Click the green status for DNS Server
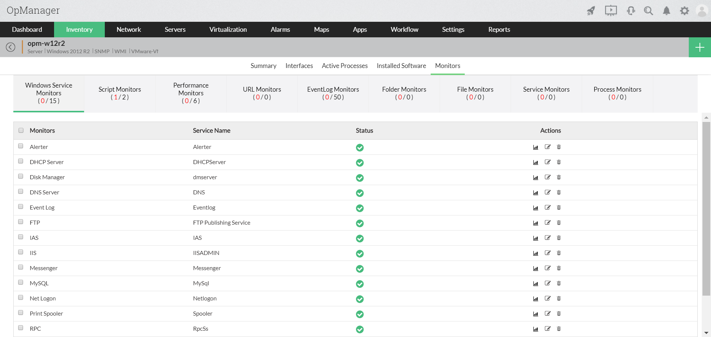The height and width of the screenshot is (337, 711). pos(360,193)
